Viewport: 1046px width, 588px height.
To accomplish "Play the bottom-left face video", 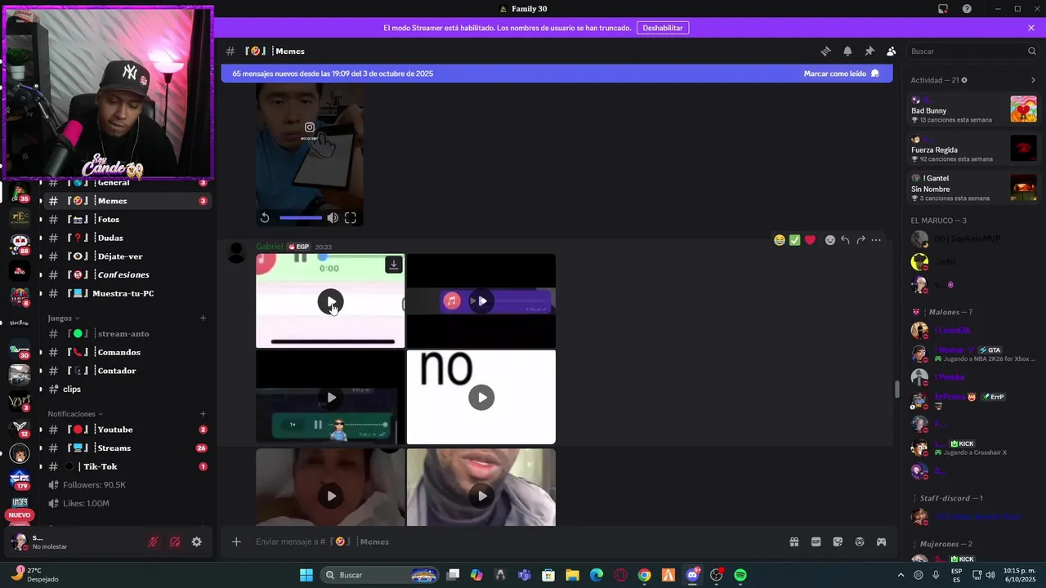I will tap(330, 496).
